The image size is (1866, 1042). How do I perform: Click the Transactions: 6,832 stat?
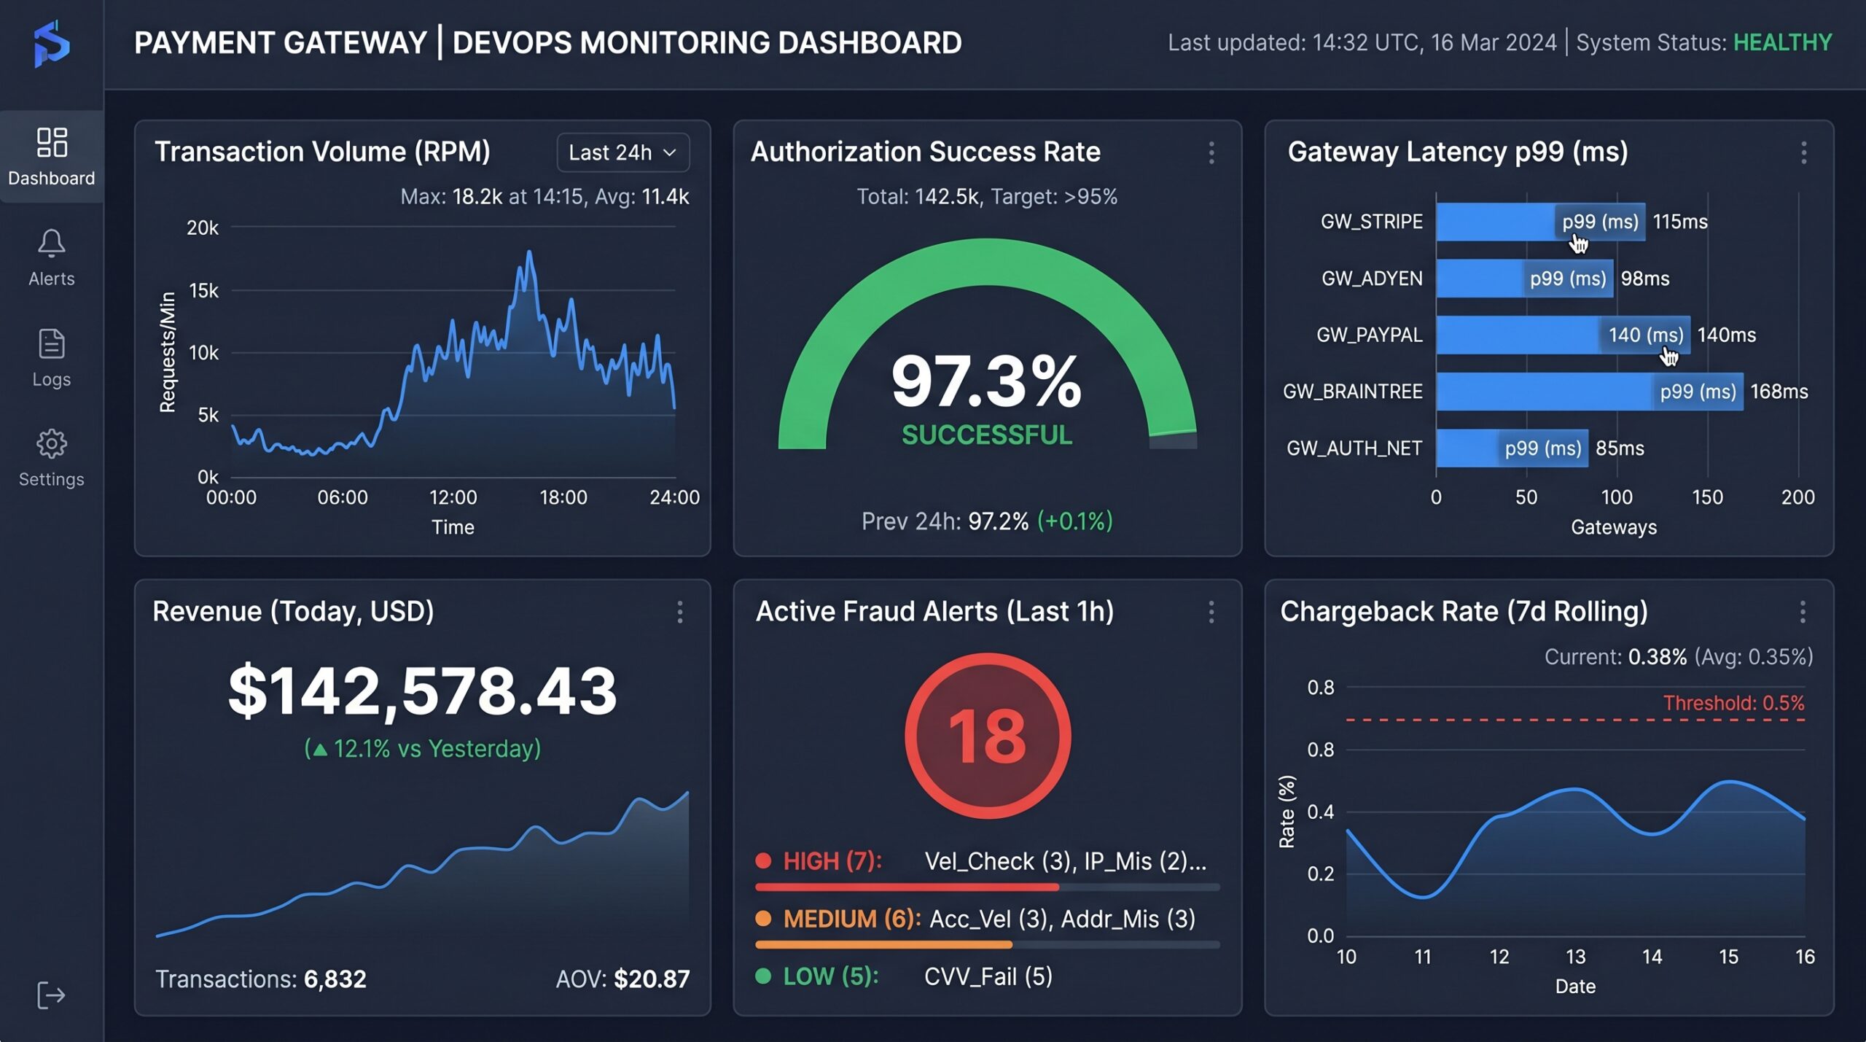(x=261, y=979)
